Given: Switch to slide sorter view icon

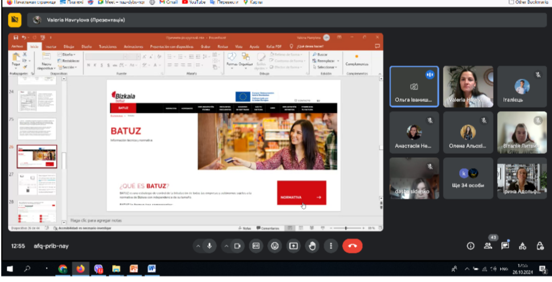Looking at the screenshot, I should coord(301,228).
